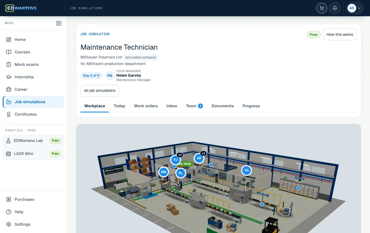Open Courses in sidebar

click(x=34, y=52)
